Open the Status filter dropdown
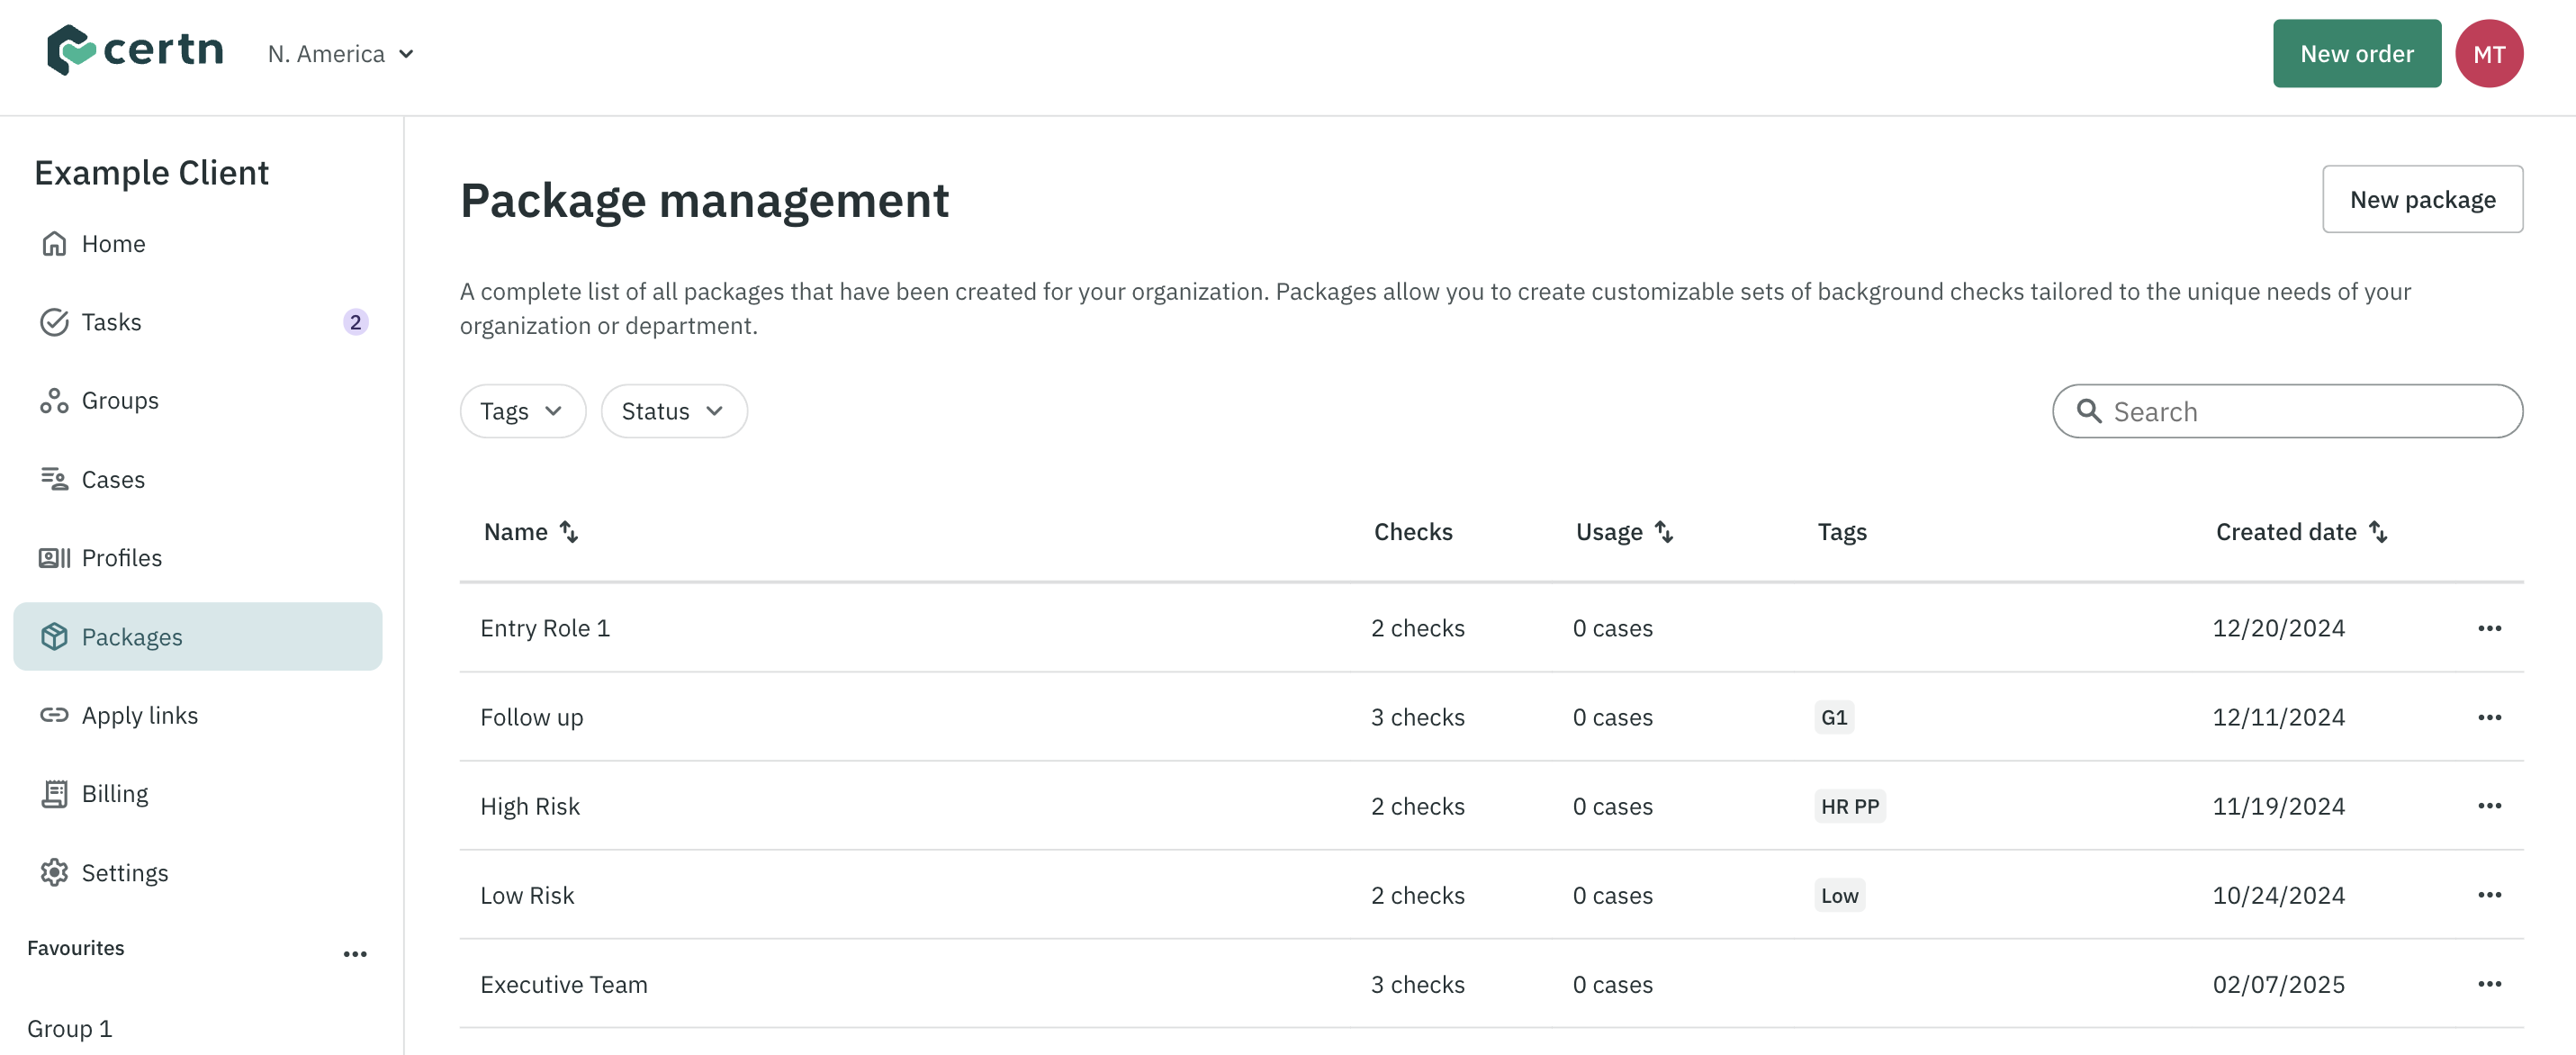The width and height of the screenshot is (2576, 1055). pyautogui.click(x=673, y=411)
